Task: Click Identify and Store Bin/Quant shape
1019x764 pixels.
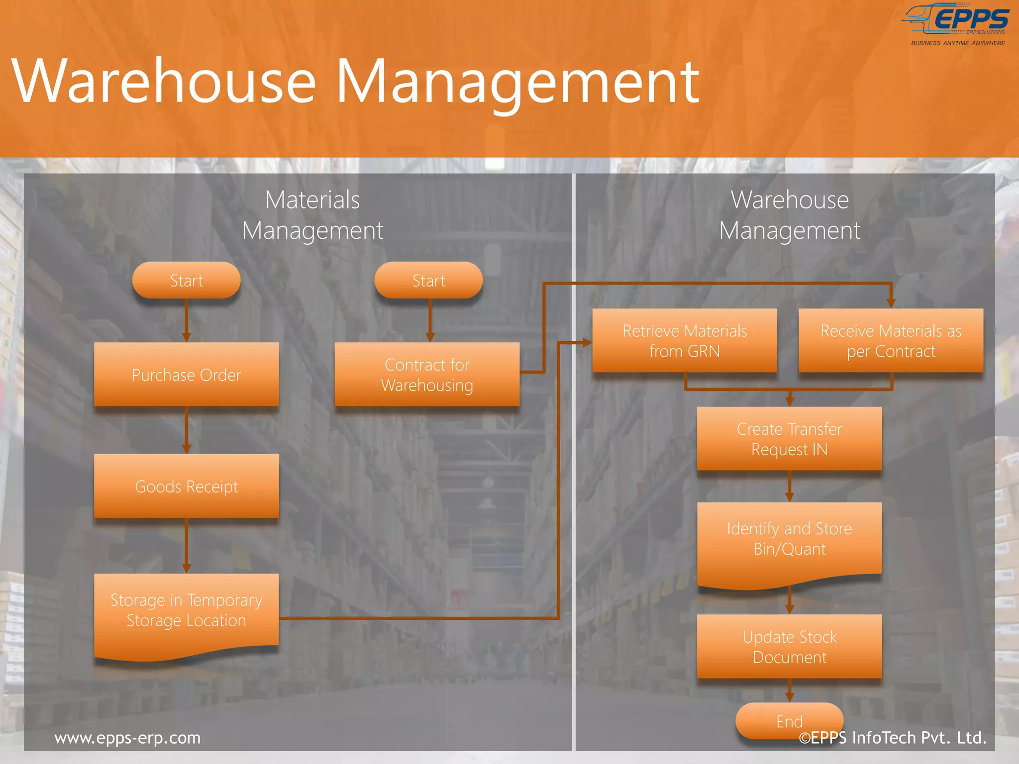Action: [789, 539]
